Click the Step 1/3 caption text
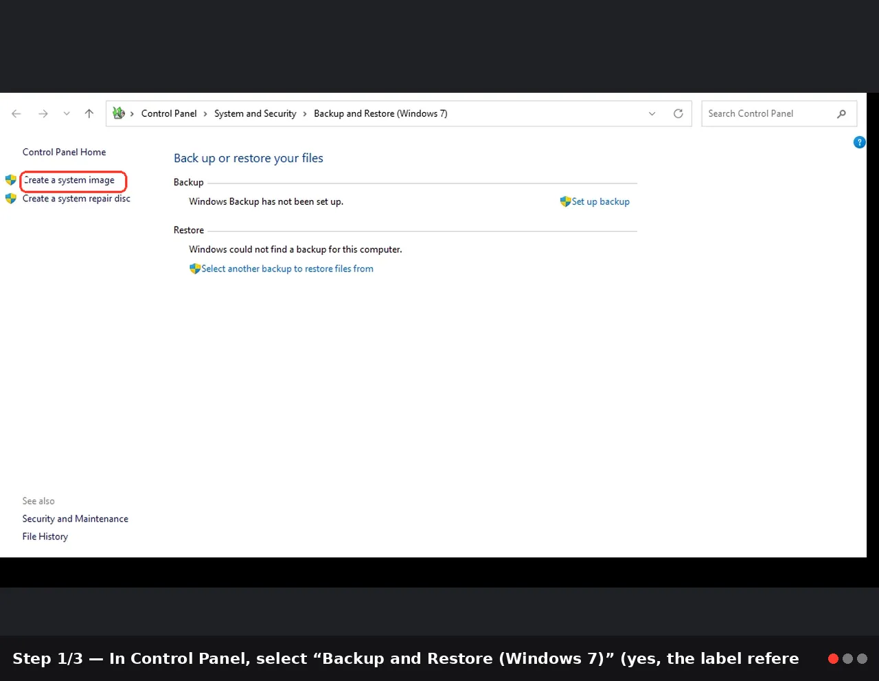 click(x=406, y=658)
